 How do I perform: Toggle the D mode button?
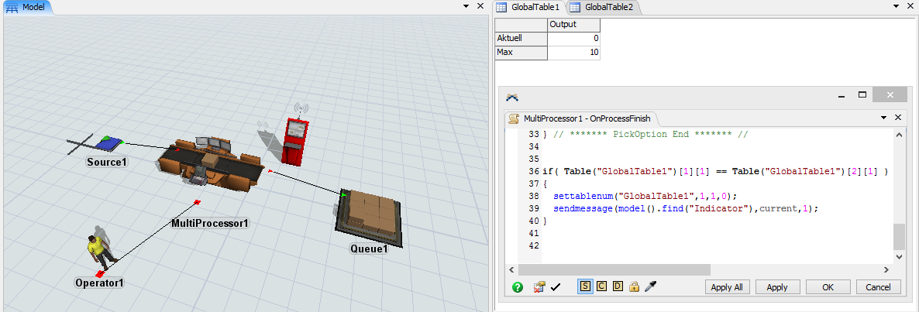tap(618, 287)
